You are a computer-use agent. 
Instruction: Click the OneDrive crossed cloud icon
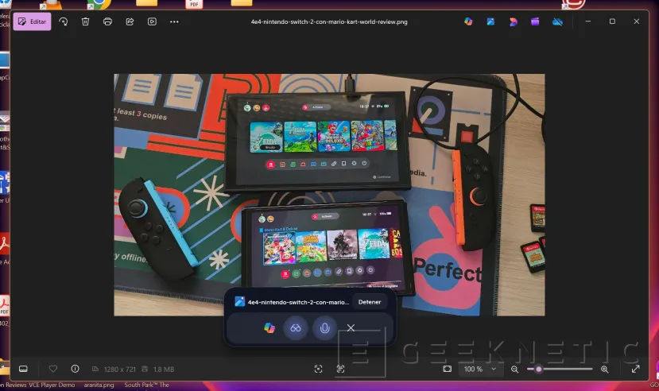coord(558,21)
